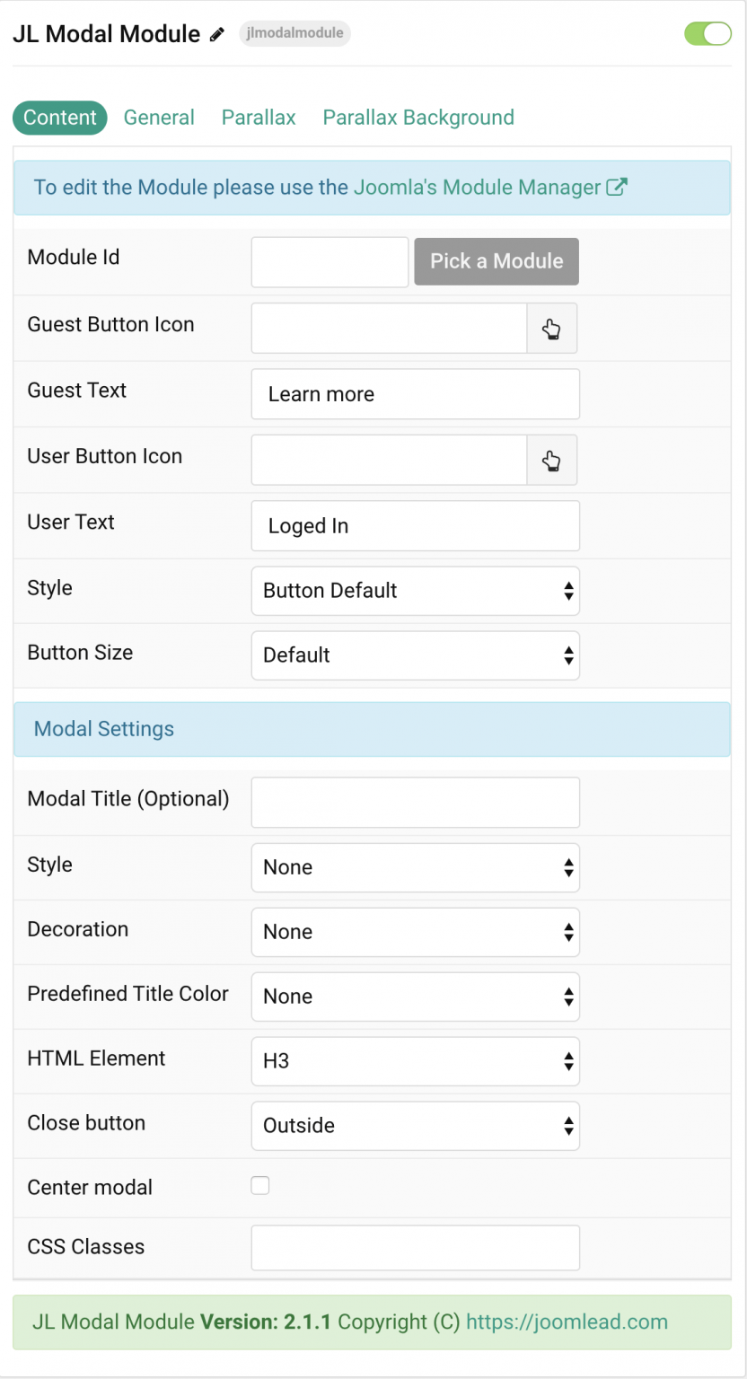This screenshot has width=747, height=1379.
Task: Click the pencil icon to rename the module
Action: [x=216, y=34]
